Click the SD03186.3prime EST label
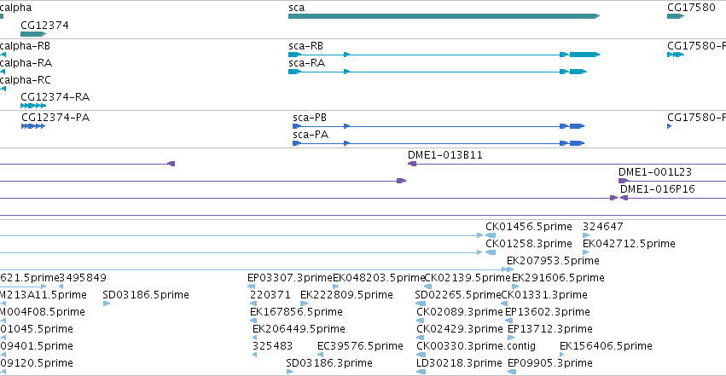The image size is (726, 376). pyautogui.click(x=329, y=363)
